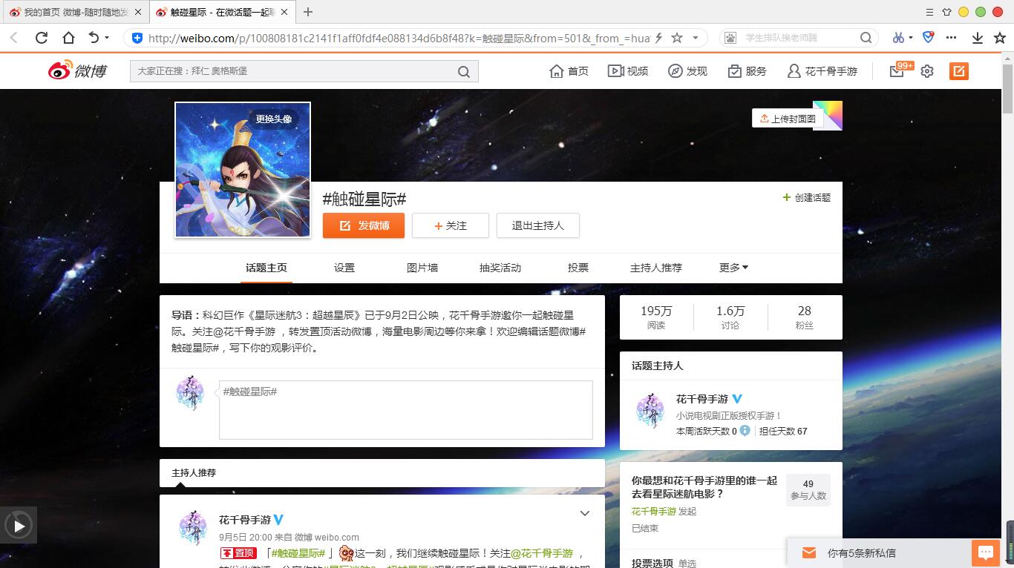The height and width of the screenshot is (568, 1014).
Task: Close the 触碰星际 browser tab
Action: click(x=284, y=12)
